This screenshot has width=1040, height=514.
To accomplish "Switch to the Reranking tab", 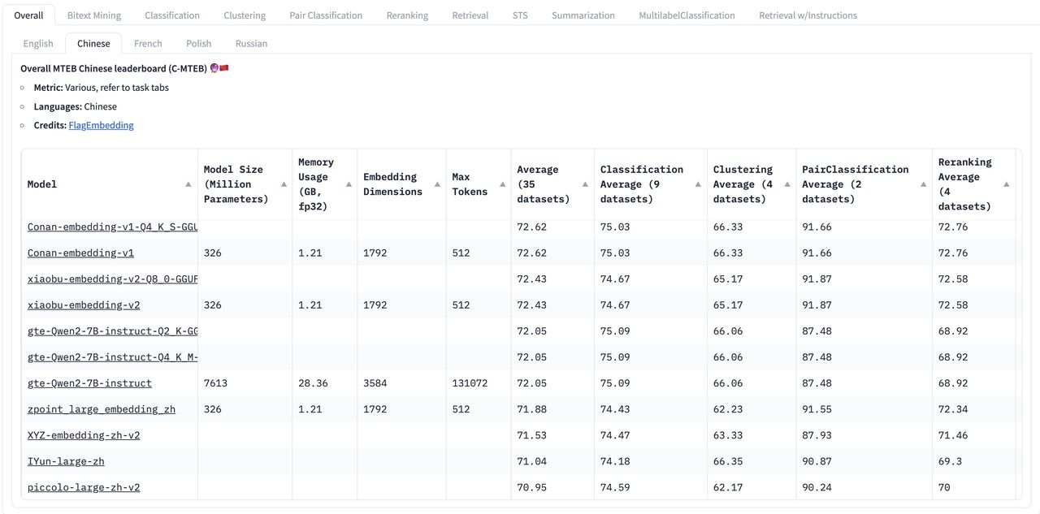I will (407, 15).
